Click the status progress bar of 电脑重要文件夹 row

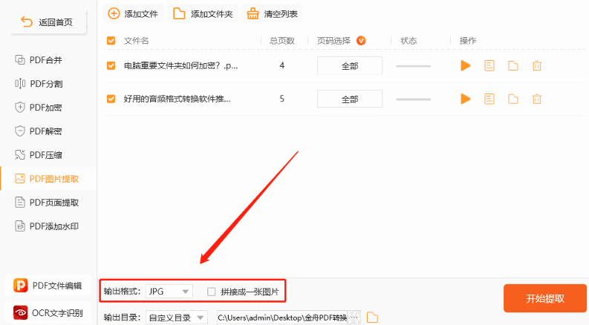pyautogui.click(x=413, y=66)
